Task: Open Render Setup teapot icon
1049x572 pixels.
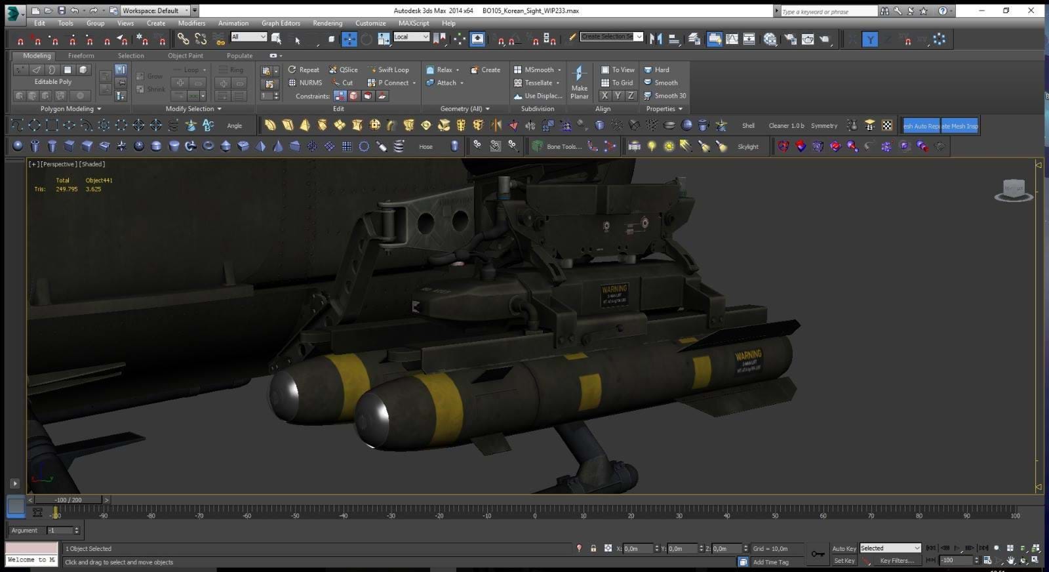Action: click(791, 39)
